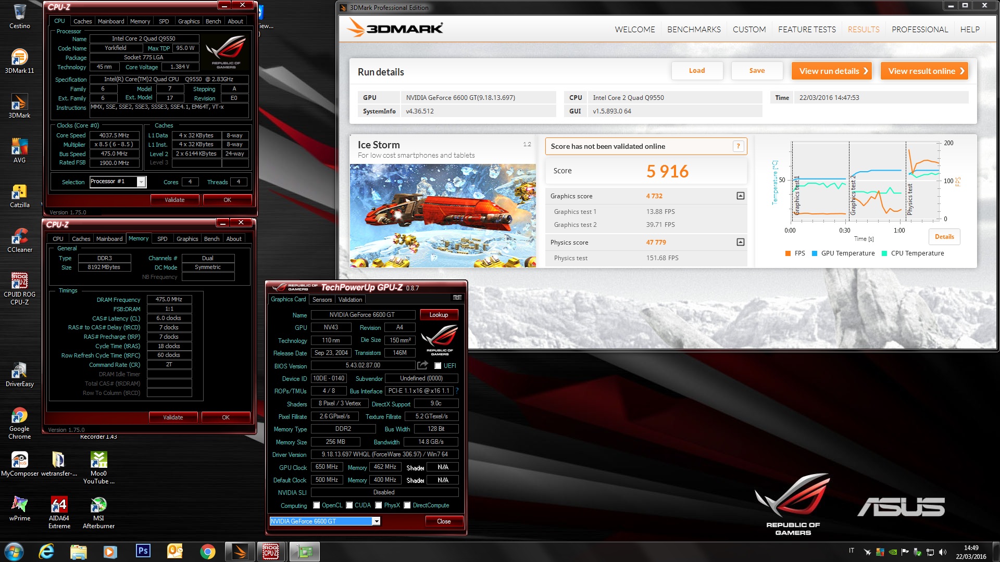Open Moo0 YouTube desktop icon

point(98,467)
